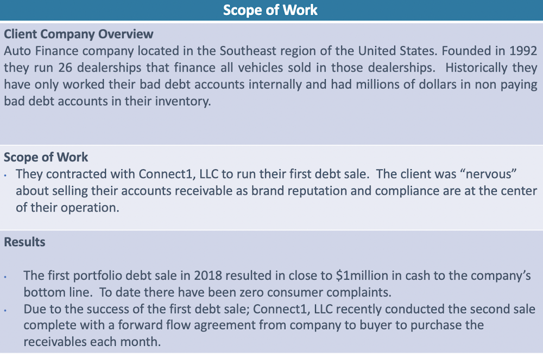
Task: Click the "Scope of Work" title banner
Action: tap(271, 10)
